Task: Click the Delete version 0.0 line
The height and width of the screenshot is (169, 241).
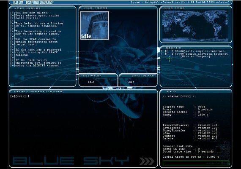Action: (190, 138)
